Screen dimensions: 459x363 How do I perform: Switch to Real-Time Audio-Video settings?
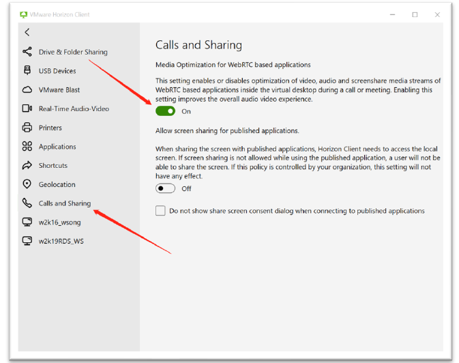74,108
